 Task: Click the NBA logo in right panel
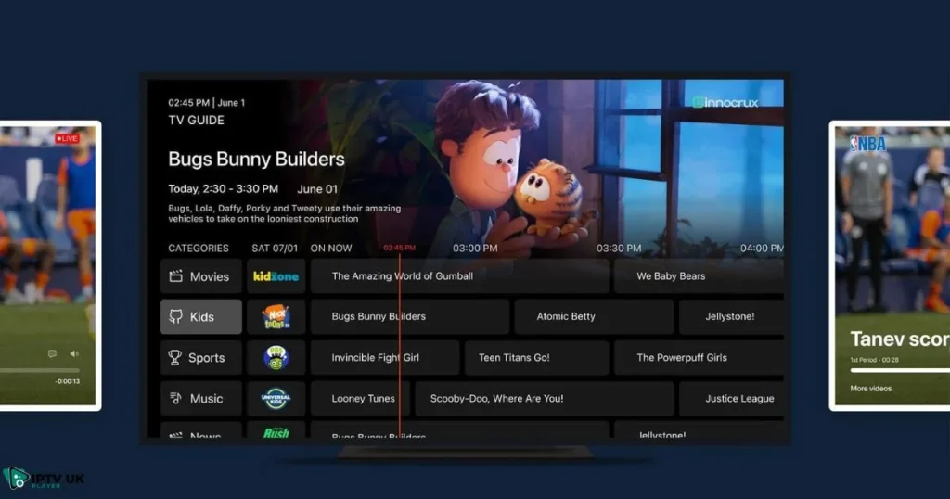pos(868,144)
